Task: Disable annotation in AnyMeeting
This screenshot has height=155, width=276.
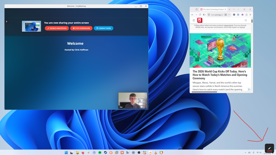Action: click(x=57, y=28)
